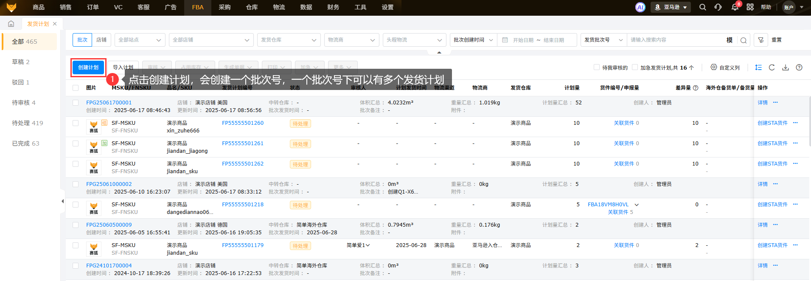The width and height of the screenshot is (811, 281).
Task: Open plan number FP55555501260 link
Action: tap(243, 123)
